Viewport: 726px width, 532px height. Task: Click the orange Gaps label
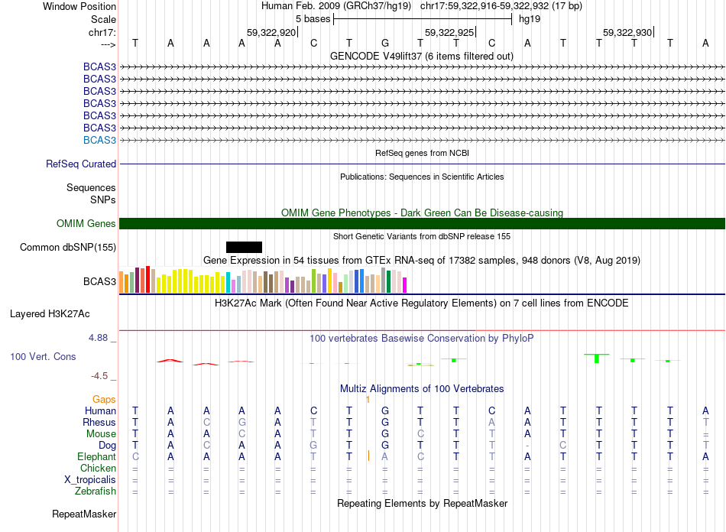coord(104,399)
